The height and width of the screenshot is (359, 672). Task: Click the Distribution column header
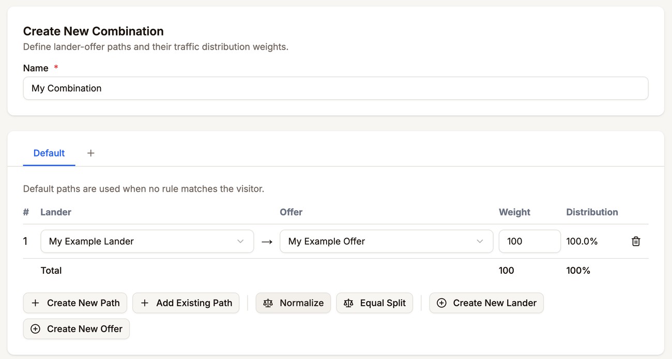click(592, 212)
